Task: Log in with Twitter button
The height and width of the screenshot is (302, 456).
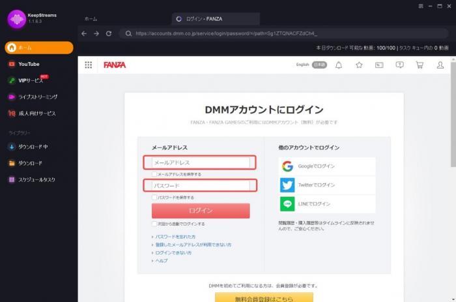Action: coord(327,185)
